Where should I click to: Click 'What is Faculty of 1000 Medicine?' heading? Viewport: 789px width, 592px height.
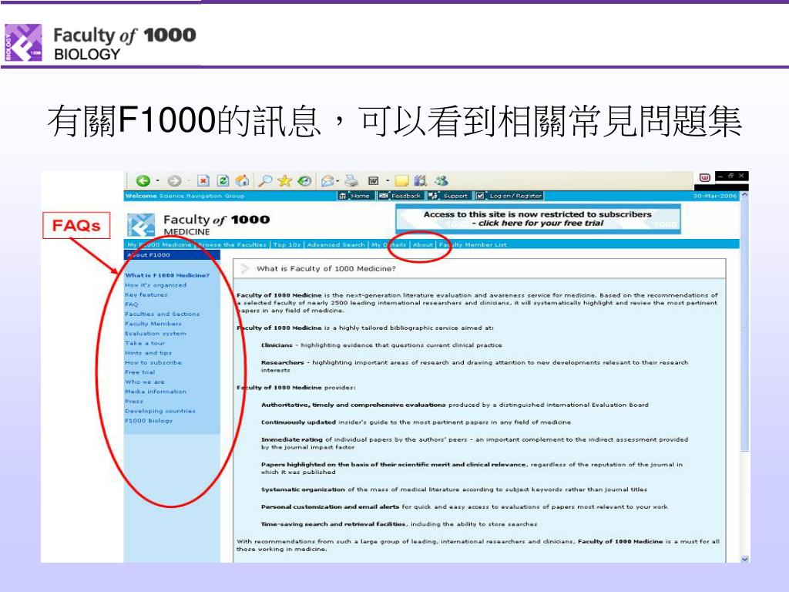click(326, 269)
